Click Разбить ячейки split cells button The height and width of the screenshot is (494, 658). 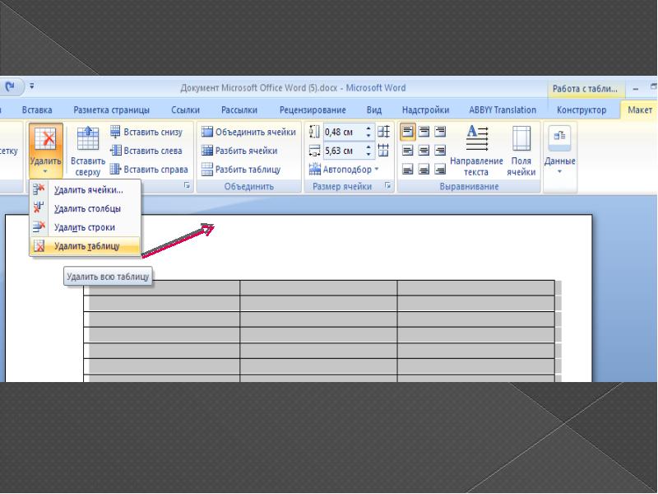click(239, 151)
